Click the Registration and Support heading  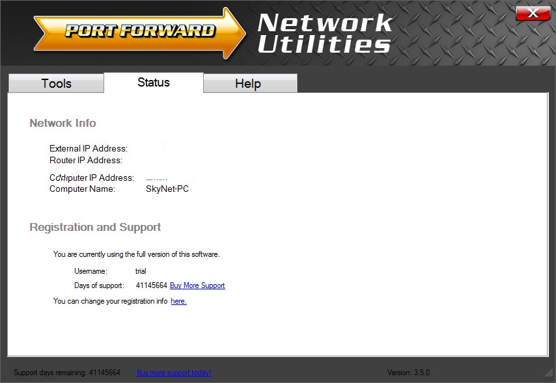(95, 227)
